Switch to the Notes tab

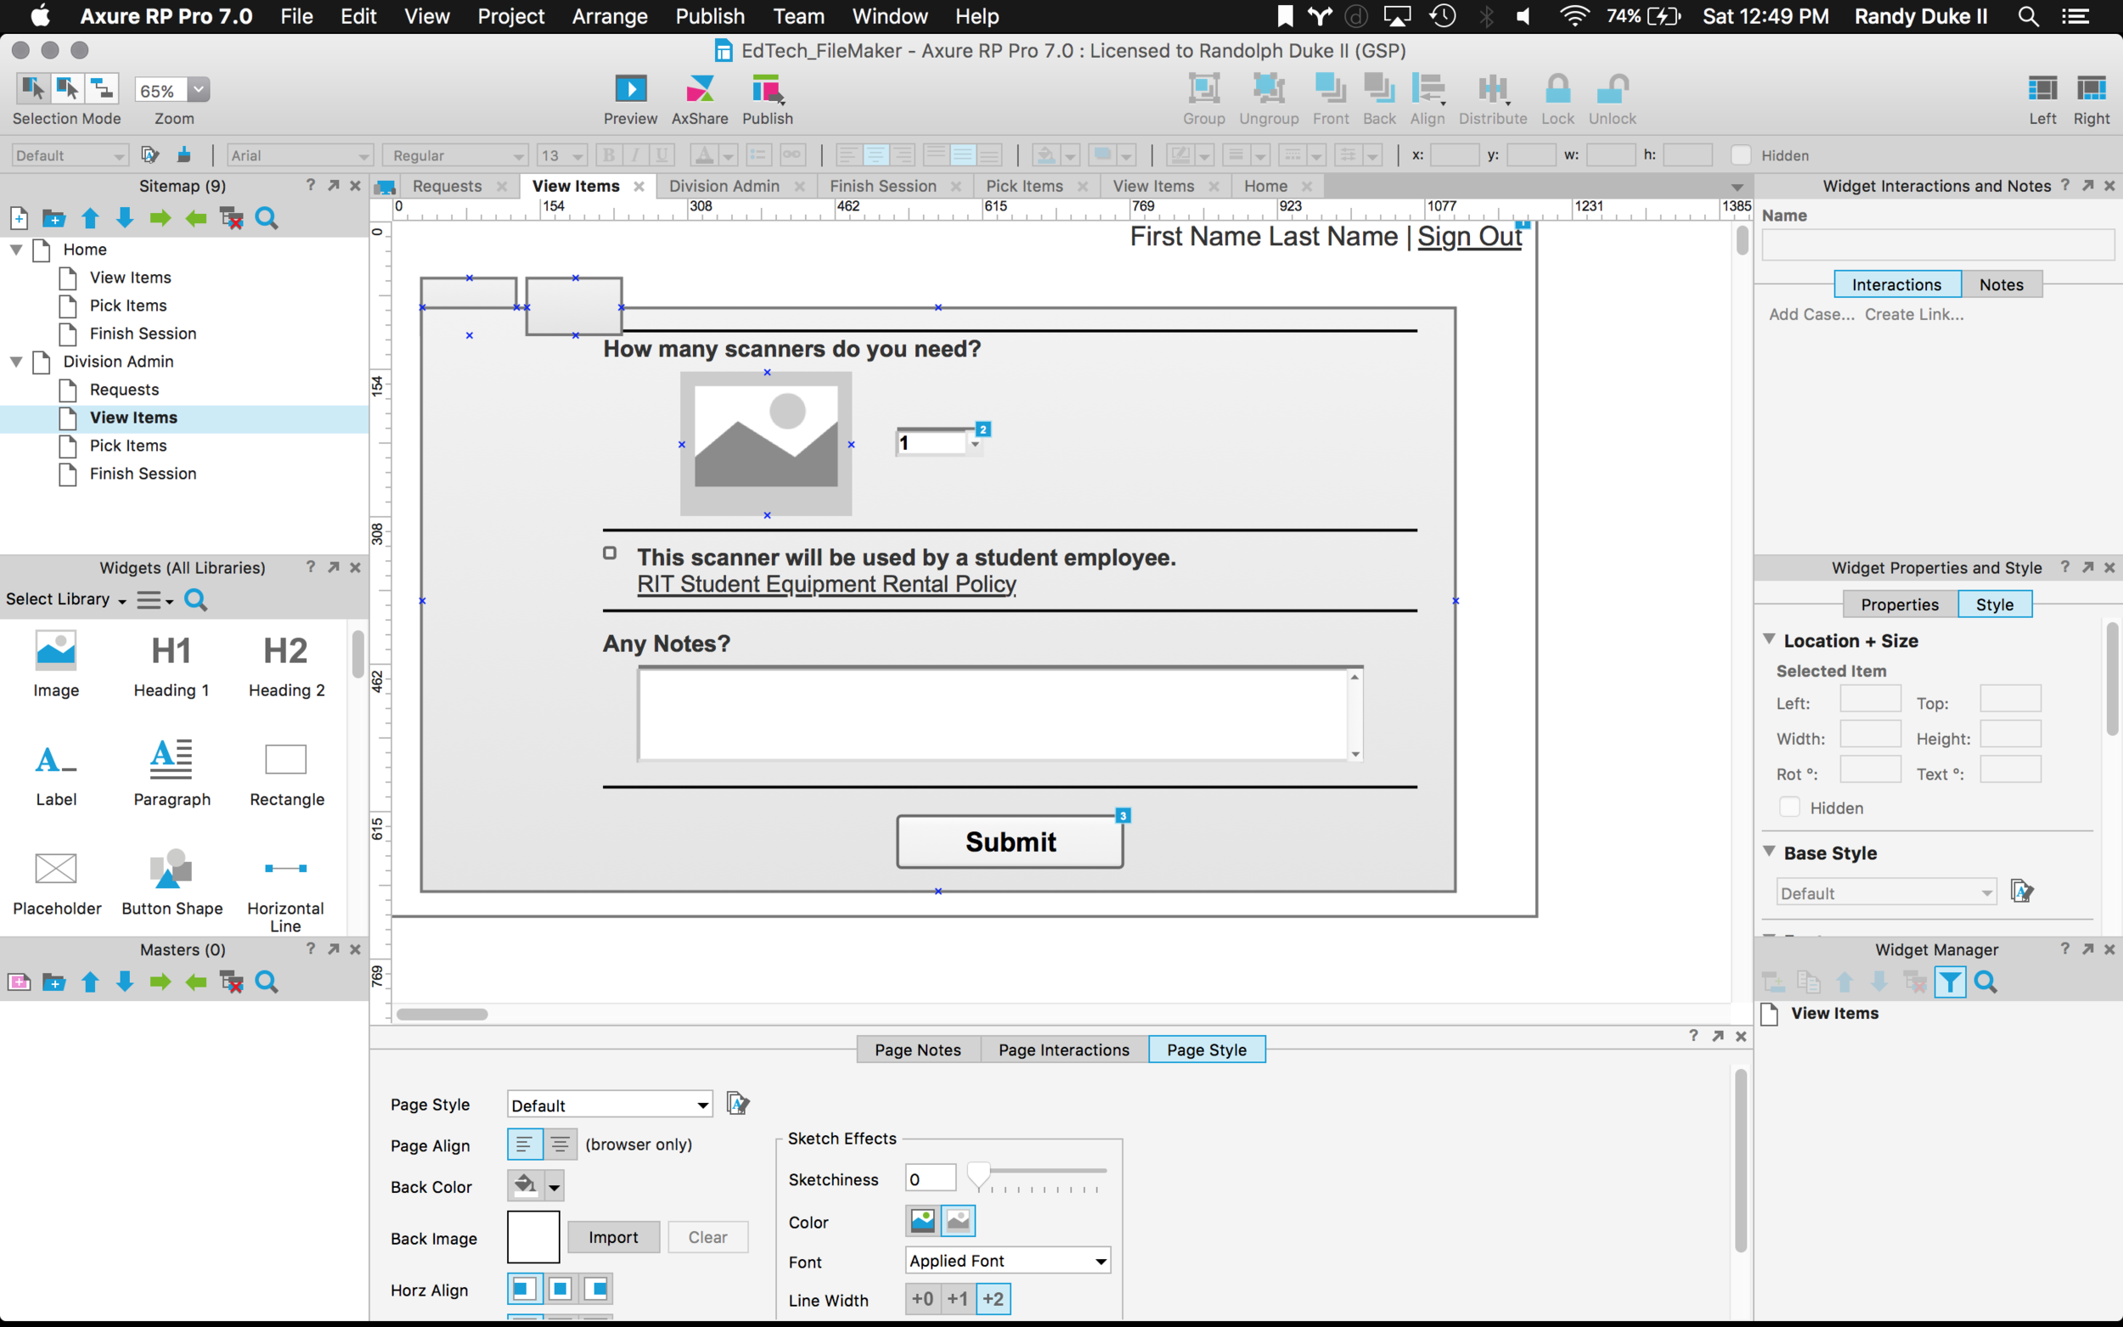[x=2001, y=284]
